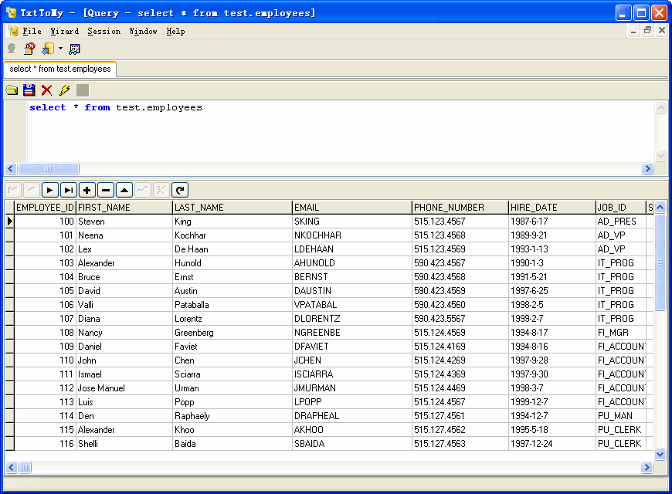The width and height of the screenshot is (672, 494).
Task: Select the email cell LDEHAAN
Action: click(x=352, y=249)
